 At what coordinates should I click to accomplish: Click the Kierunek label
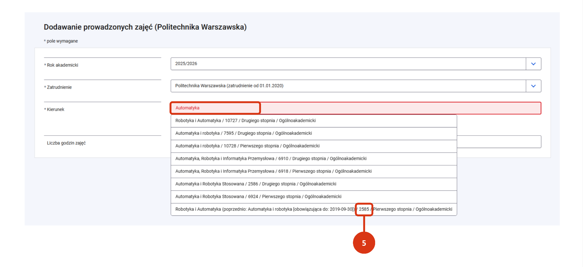56,110
